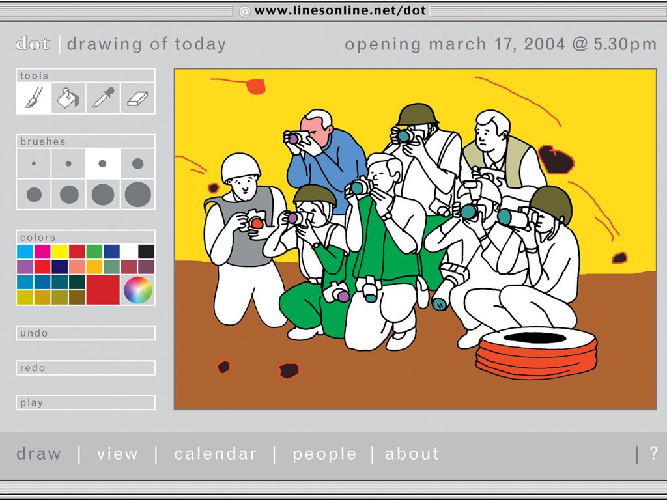Open the question mark help
The image size is (667, 500).
coord(654,453)
